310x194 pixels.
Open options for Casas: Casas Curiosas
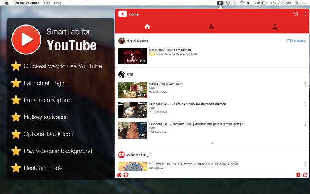click(305, 84)
